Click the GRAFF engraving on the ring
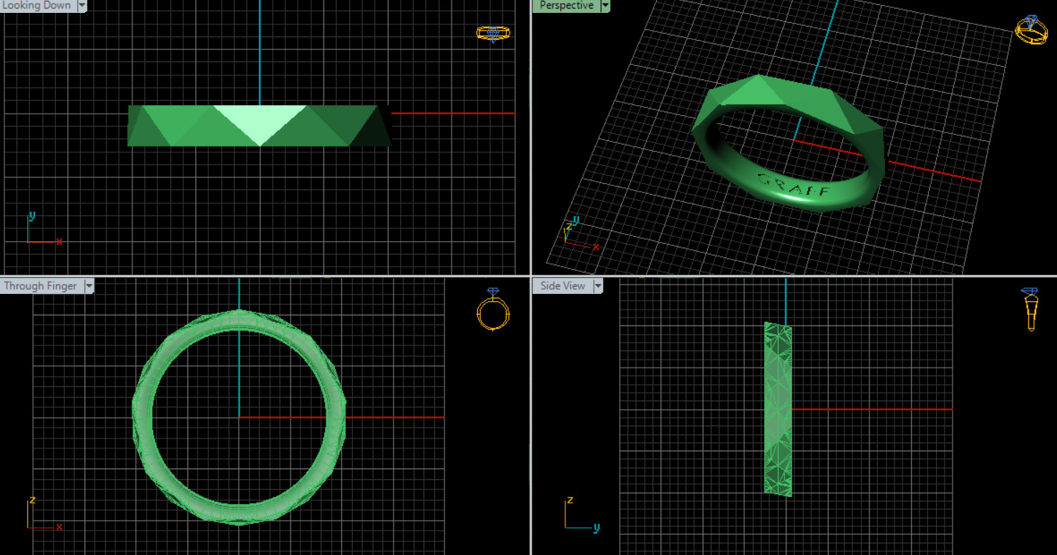The width and height of the screenshot is (1057, 555). pos(794,187)
